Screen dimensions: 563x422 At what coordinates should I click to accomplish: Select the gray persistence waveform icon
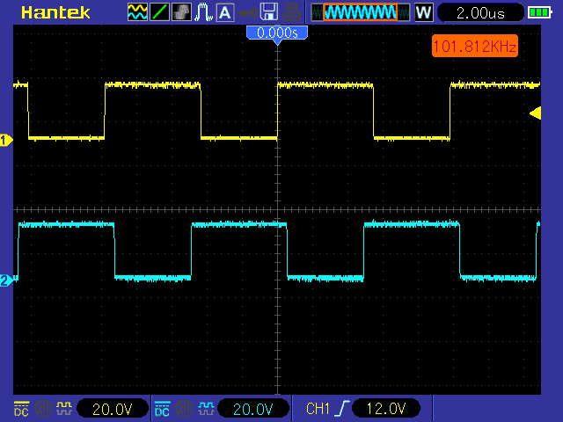tap(182, 12)
